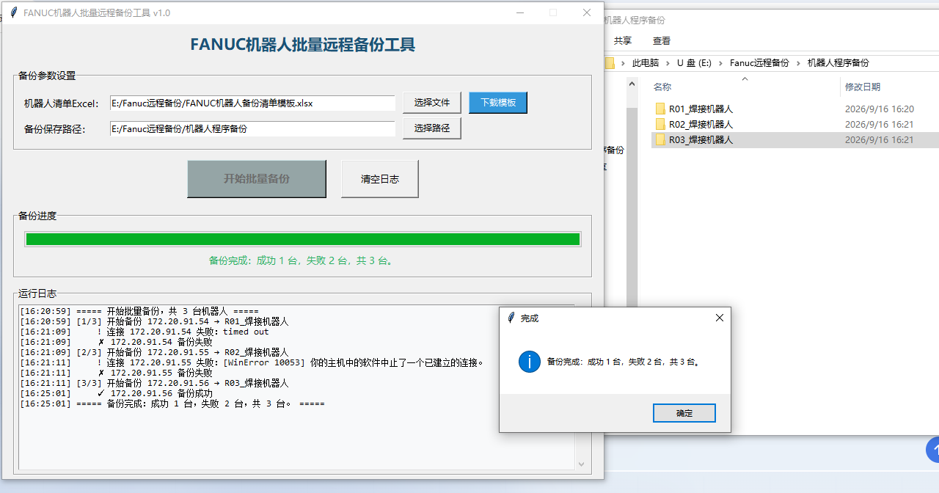The height and width of the screenshot is (493, 939).
Task: Sort files by 名称 column header
Action: click(662, 87)
